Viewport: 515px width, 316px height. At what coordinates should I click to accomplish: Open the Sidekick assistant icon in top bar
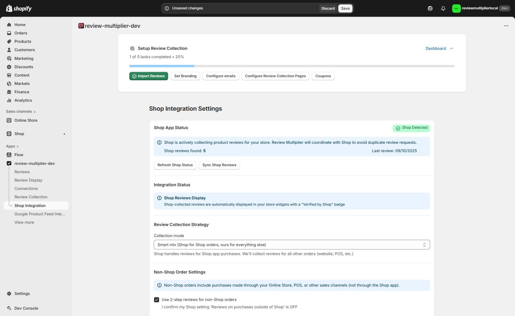[x=430, y=8]
